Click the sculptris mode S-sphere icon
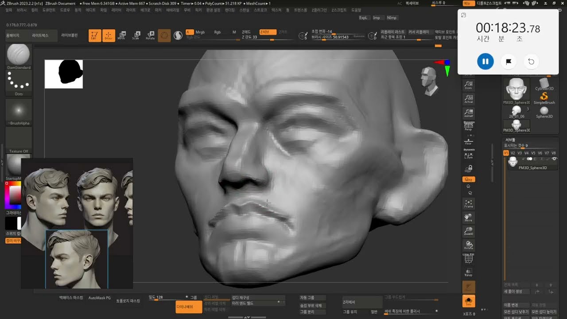567x319 pixels. pyautogui.click(x=178, y=36)
